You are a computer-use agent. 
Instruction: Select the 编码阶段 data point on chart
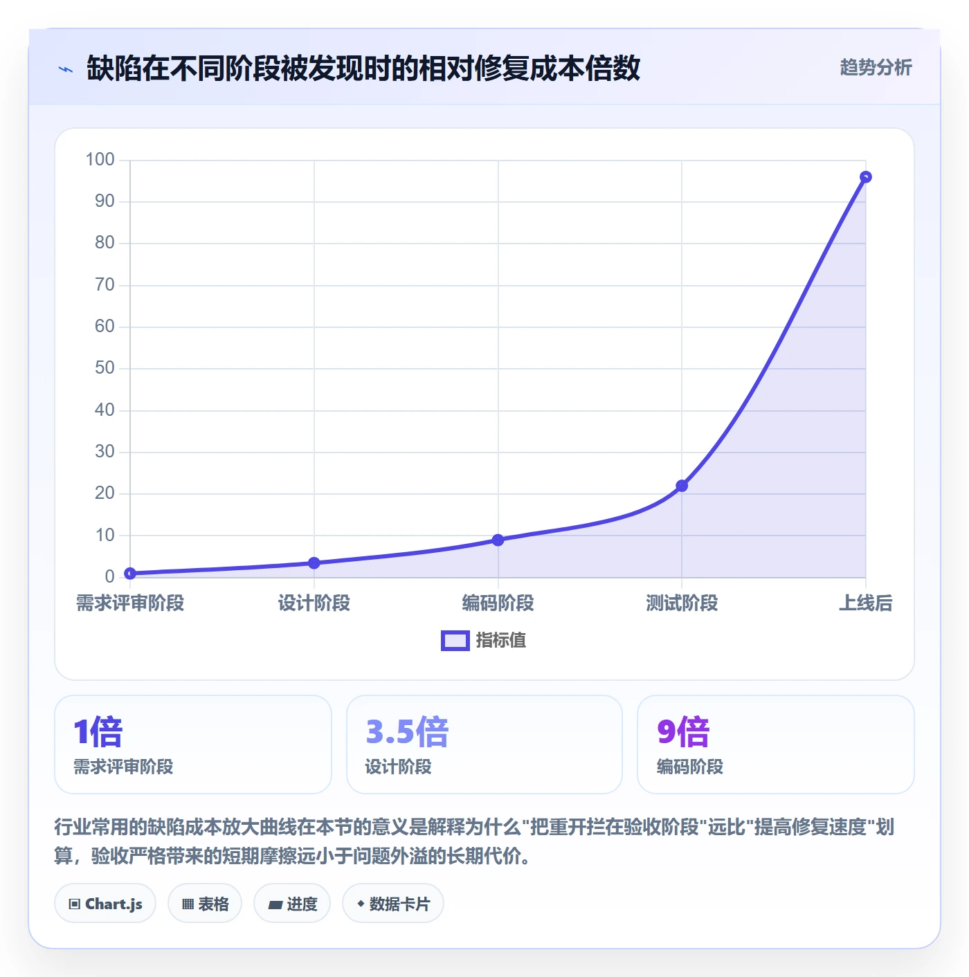click(498, 540)
